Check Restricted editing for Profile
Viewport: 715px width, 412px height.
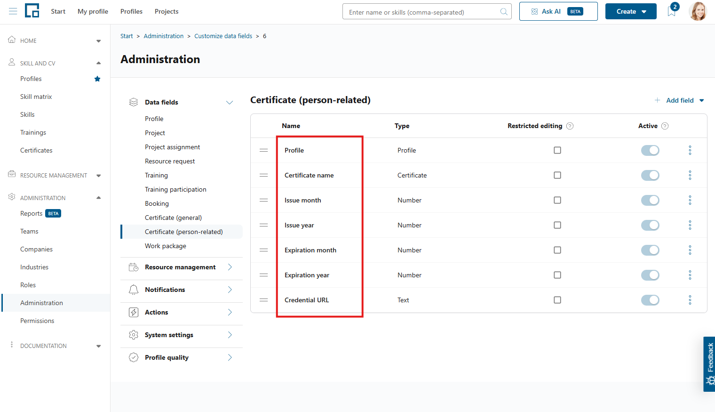(x=557, y=150)
